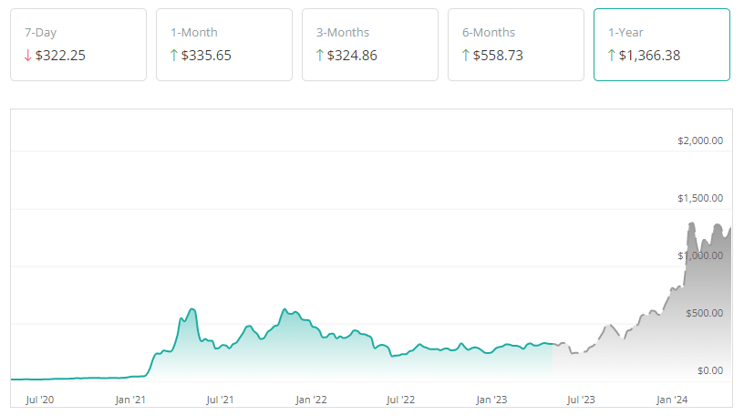This screenshot has height=416, width=744.
Task: Click the Jul '20 x-axis label
Action: coord(39,400)
